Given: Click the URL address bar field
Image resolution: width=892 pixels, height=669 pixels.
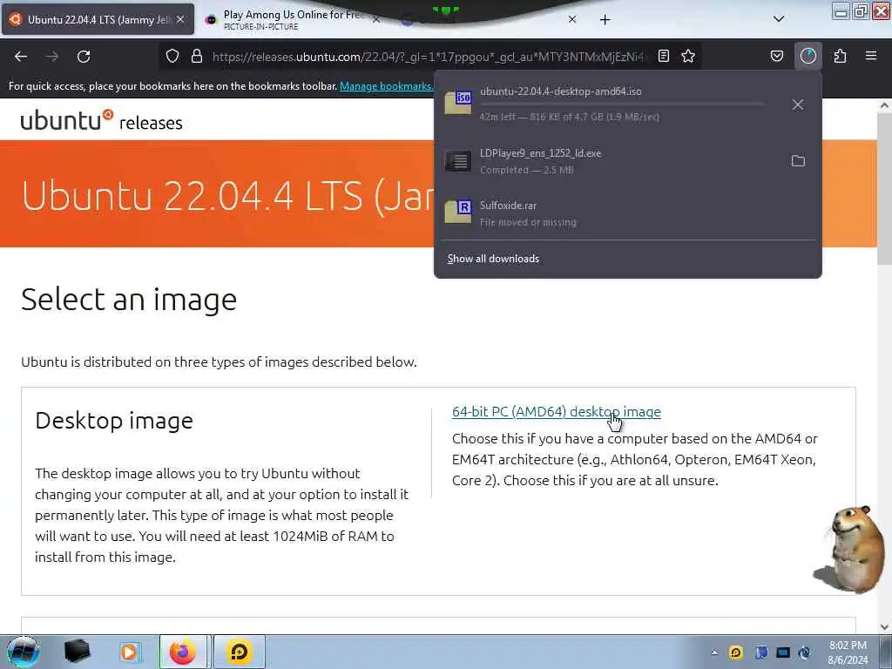Looking at the screenshot, I should (x=429, y=57).
